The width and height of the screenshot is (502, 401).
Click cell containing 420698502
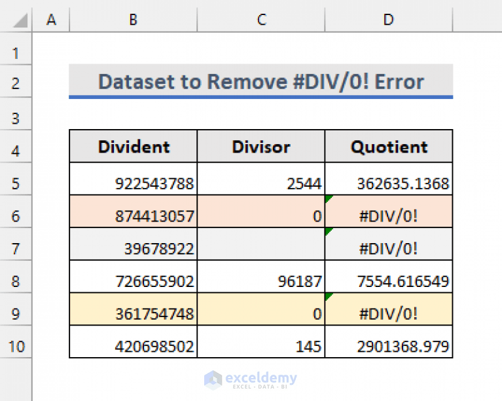coord(133,342)
